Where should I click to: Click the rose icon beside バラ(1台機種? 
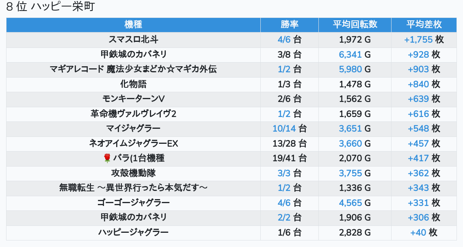[107, 158]
